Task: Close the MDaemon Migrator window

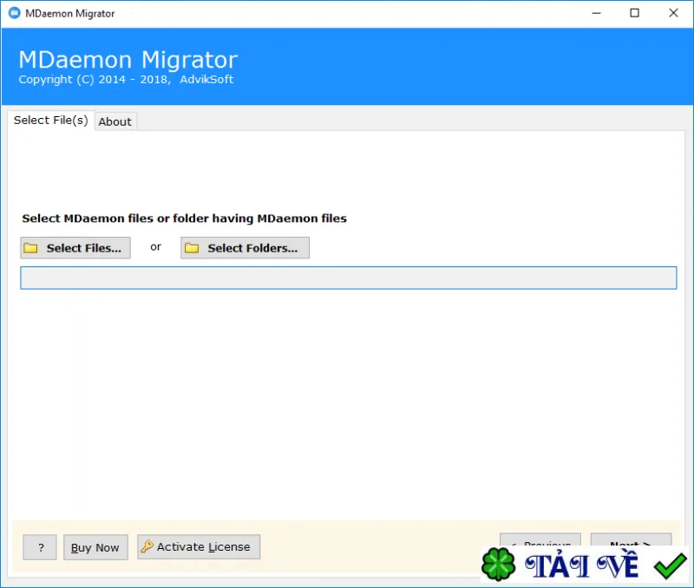Action: click(x=673, y=13)
